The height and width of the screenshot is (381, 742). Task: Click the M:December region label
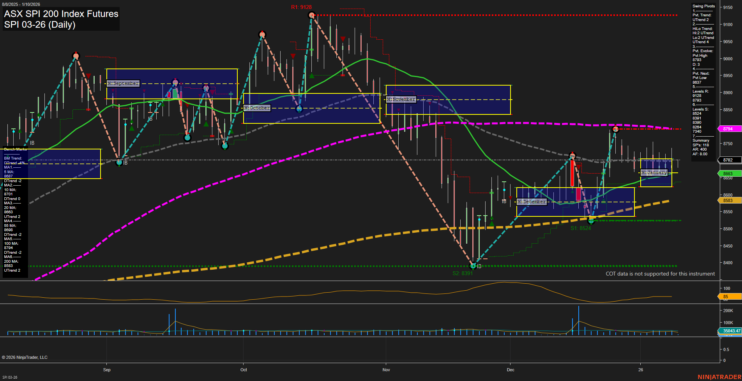click(532, 202)
